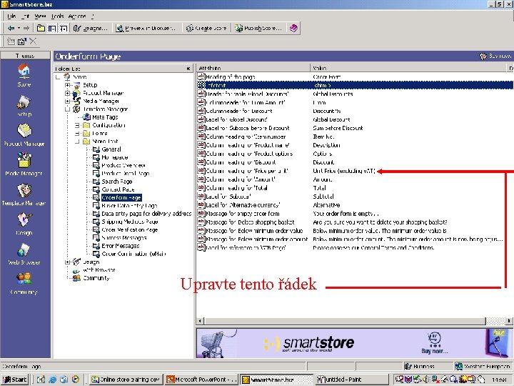Viewport: 514px width, 386px height.
Task: Click the Themes button above sidebar
Action: click(25, 56)
